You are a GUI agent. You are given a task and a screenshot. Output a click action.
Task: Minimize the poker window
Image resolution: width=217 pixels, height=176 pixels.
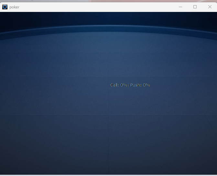point(180,7)
